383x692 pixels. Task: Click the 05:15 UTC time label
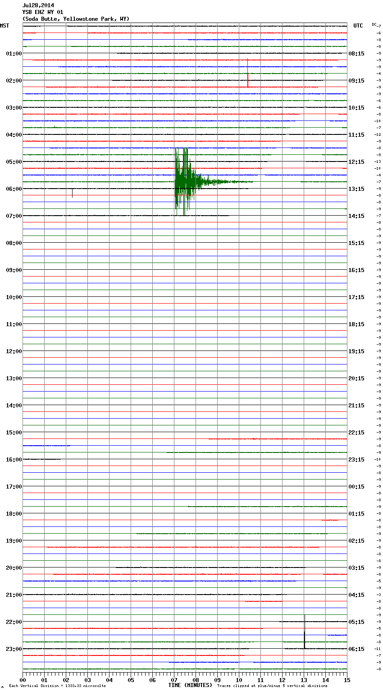tap(356, 622)
